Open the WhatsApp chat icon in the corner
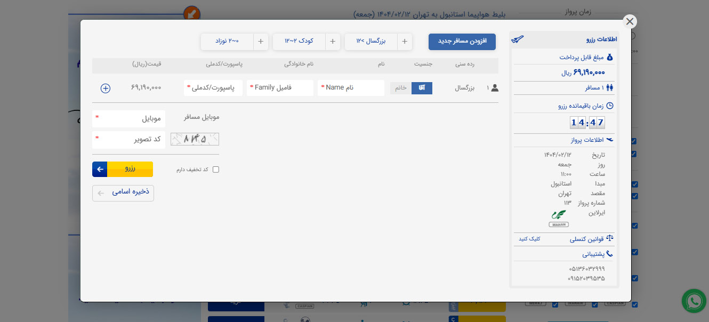 point(694,301)
